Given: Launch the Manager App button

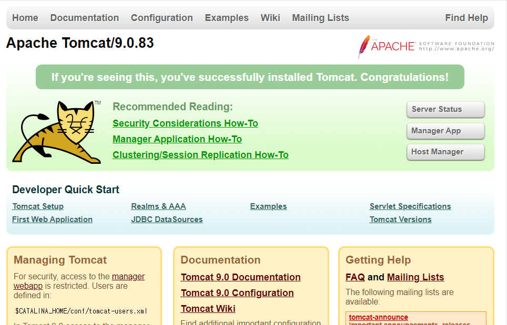Looking at the screenshot, I should 445,131.
